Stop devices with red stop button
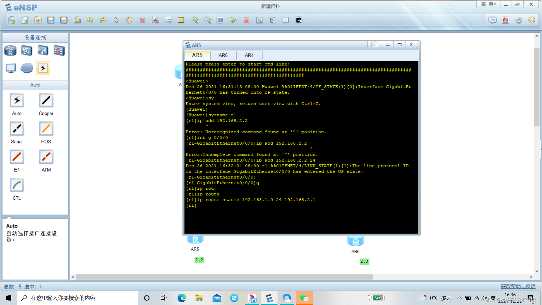Screen dimensions: 542x305 coord(246,20)
